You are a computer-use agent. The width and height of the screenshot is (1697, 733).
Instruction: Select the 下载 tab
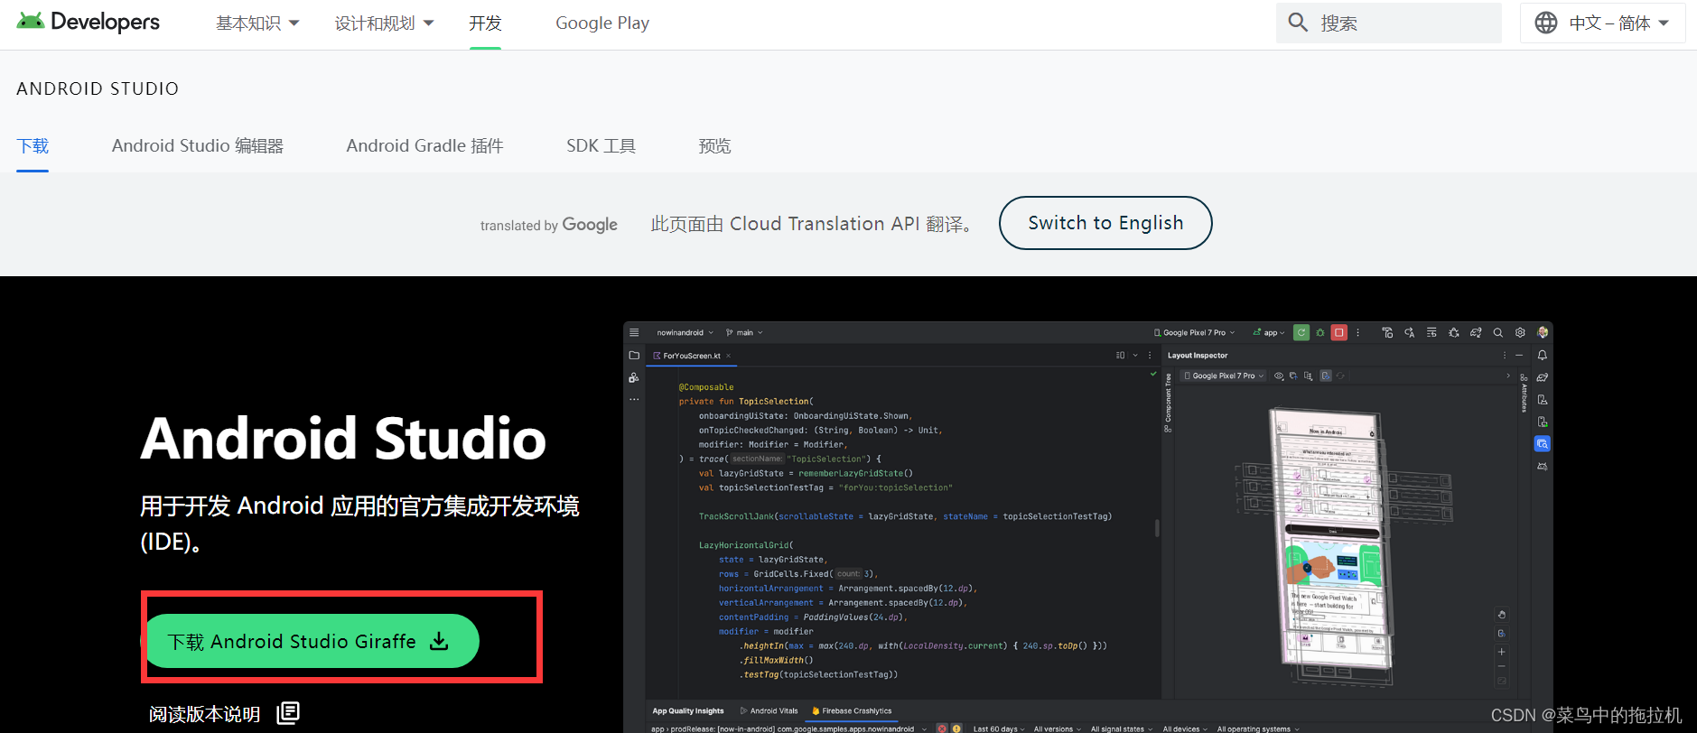tap(33, 146)
